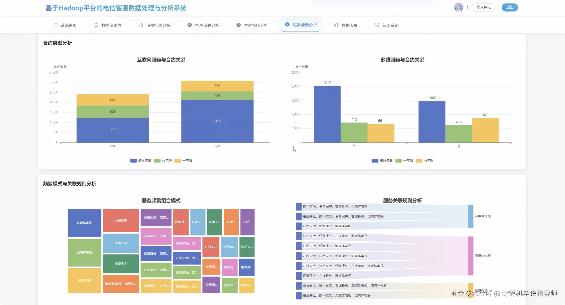Click the question icon beside 客户特征分析
Viewport: 565px width, 305px height.
pyautogui.click(x=239, y=25)
